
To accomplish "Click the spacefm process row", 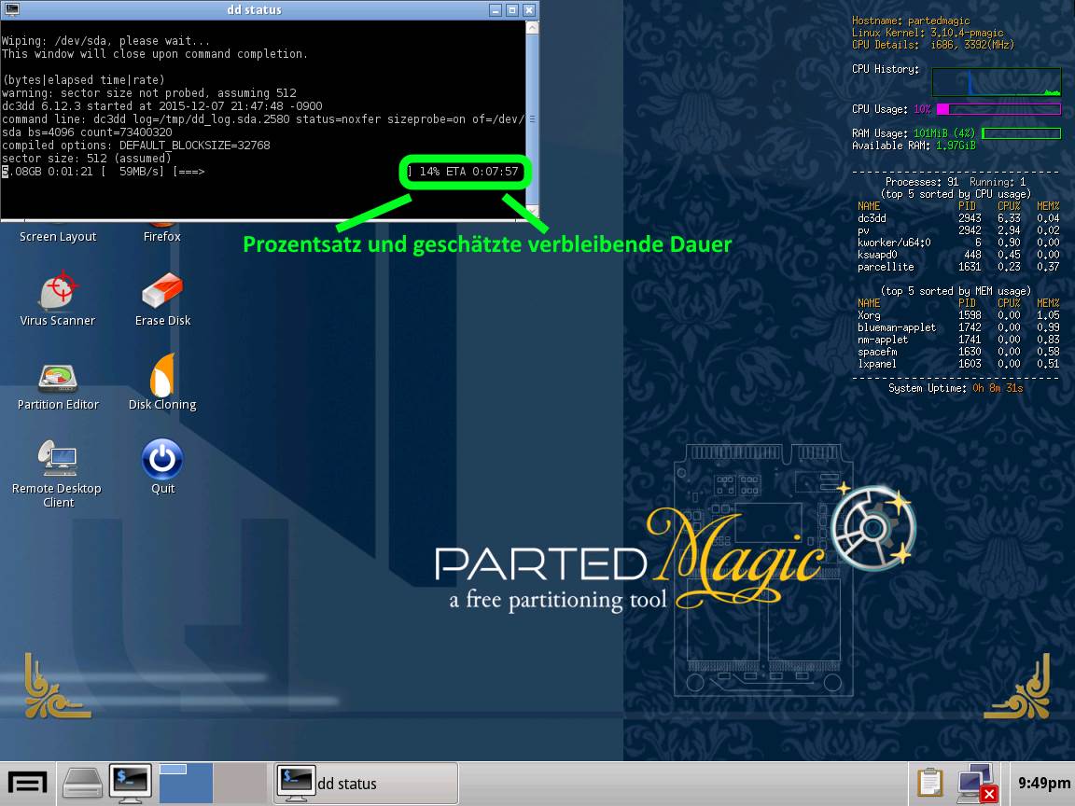I will tap(957, 352).
